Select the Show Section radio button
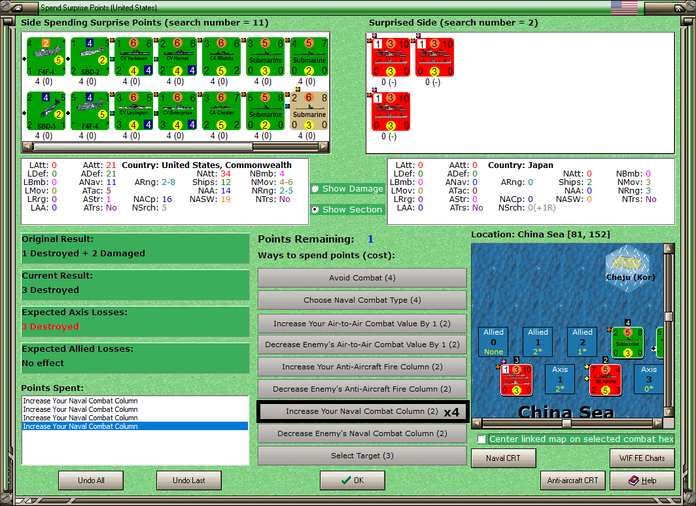 [x=315, y=209]
